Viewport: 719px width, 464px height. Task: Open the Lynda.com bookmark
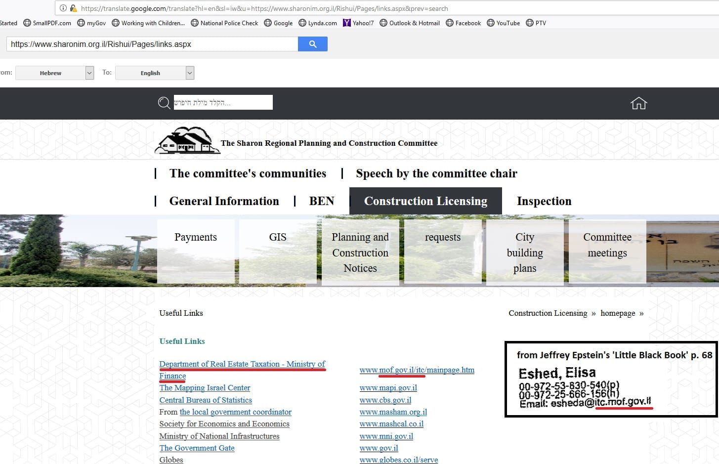[x=318, y=23]
